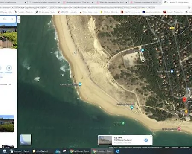Click the icon at address bar's right end
Image resolution: width=192 pixels, height=154 pixels.
[189, 7]
